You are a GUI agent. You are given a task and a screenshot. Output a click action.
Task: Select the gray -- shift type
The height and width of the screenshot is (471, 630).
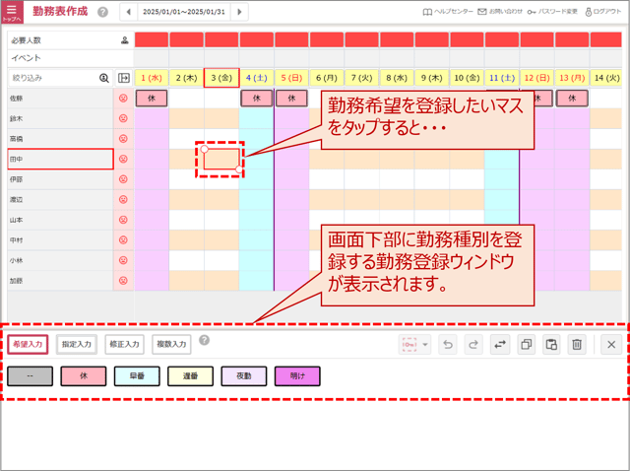pos(30,376)
